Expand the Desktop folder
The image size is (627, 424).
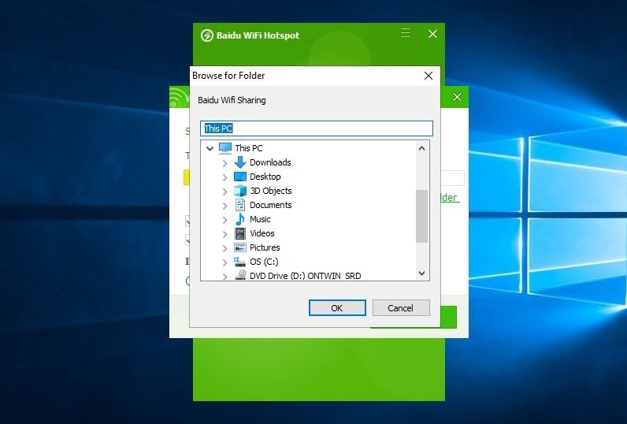[224, 177]
